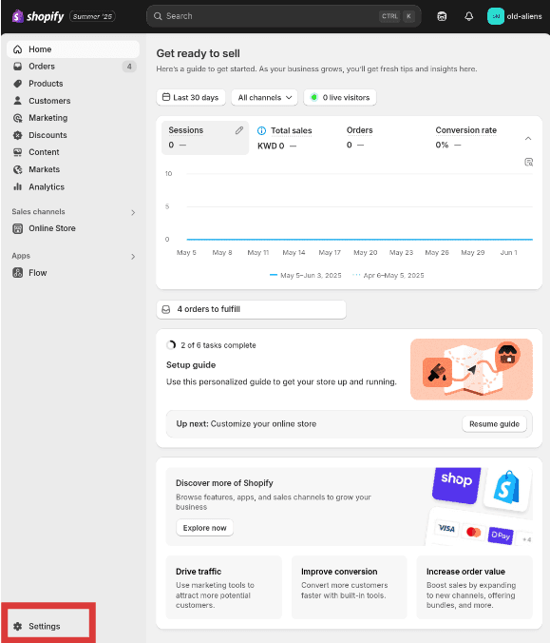This screenshot has height=643, width=550.
Task: Click the Marketing target icon
Action: pyautogui.click(x=18, y=118)
